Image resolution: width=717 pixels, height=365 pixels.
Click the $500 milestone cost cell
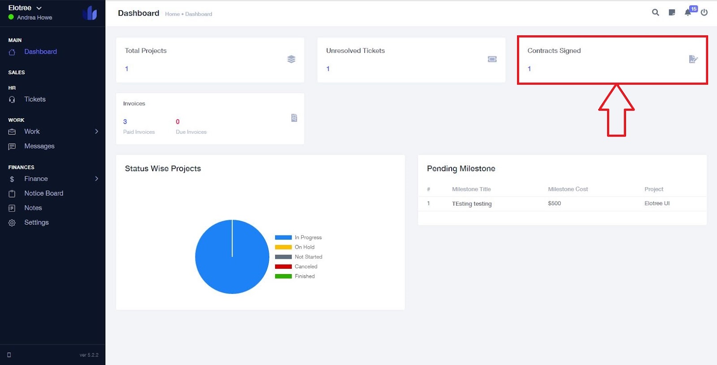coord(554,203)
